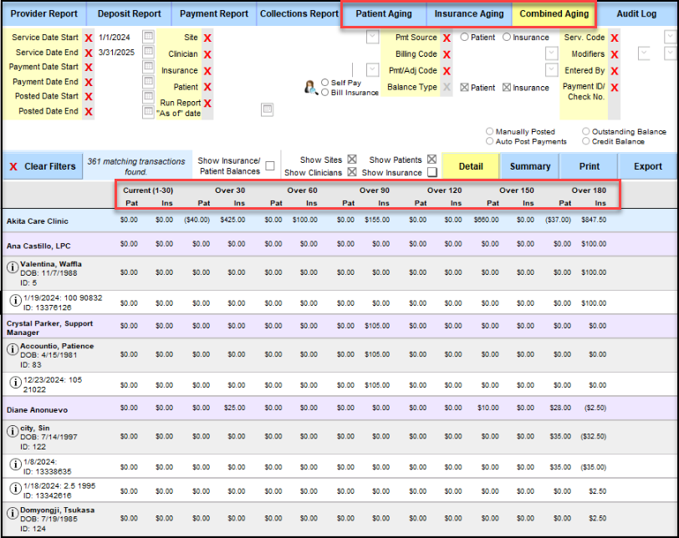Choose the Outstanding Balance radio option
The image size is (679, 538).
tap(585, 132)
